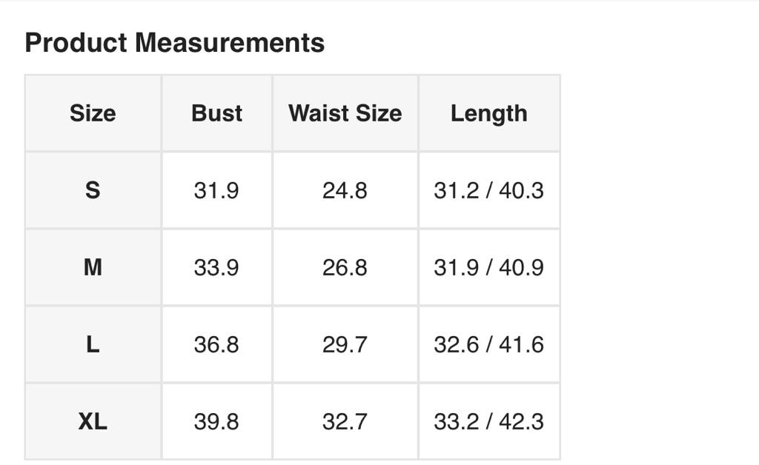
Task: Select the XL size row label
Action: pos(93,421)
